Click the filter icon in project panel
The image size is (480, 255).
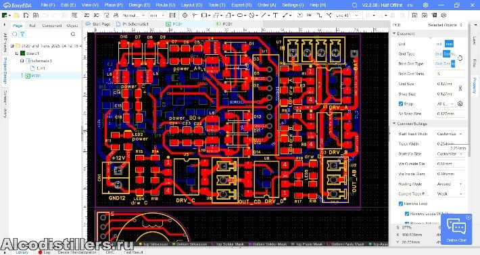22,34
